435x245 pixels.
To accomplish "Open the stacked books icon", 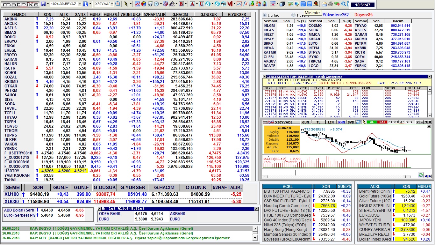I will (166, 4).
